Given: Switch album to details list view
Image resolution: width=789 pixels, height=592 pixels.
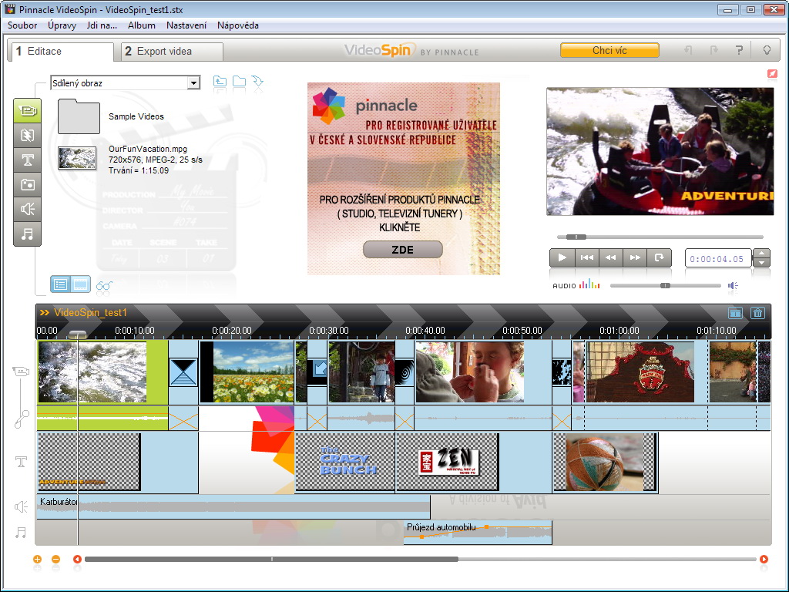Looking at the screenshot, I should pyautogui.click(x=60, y=284).
